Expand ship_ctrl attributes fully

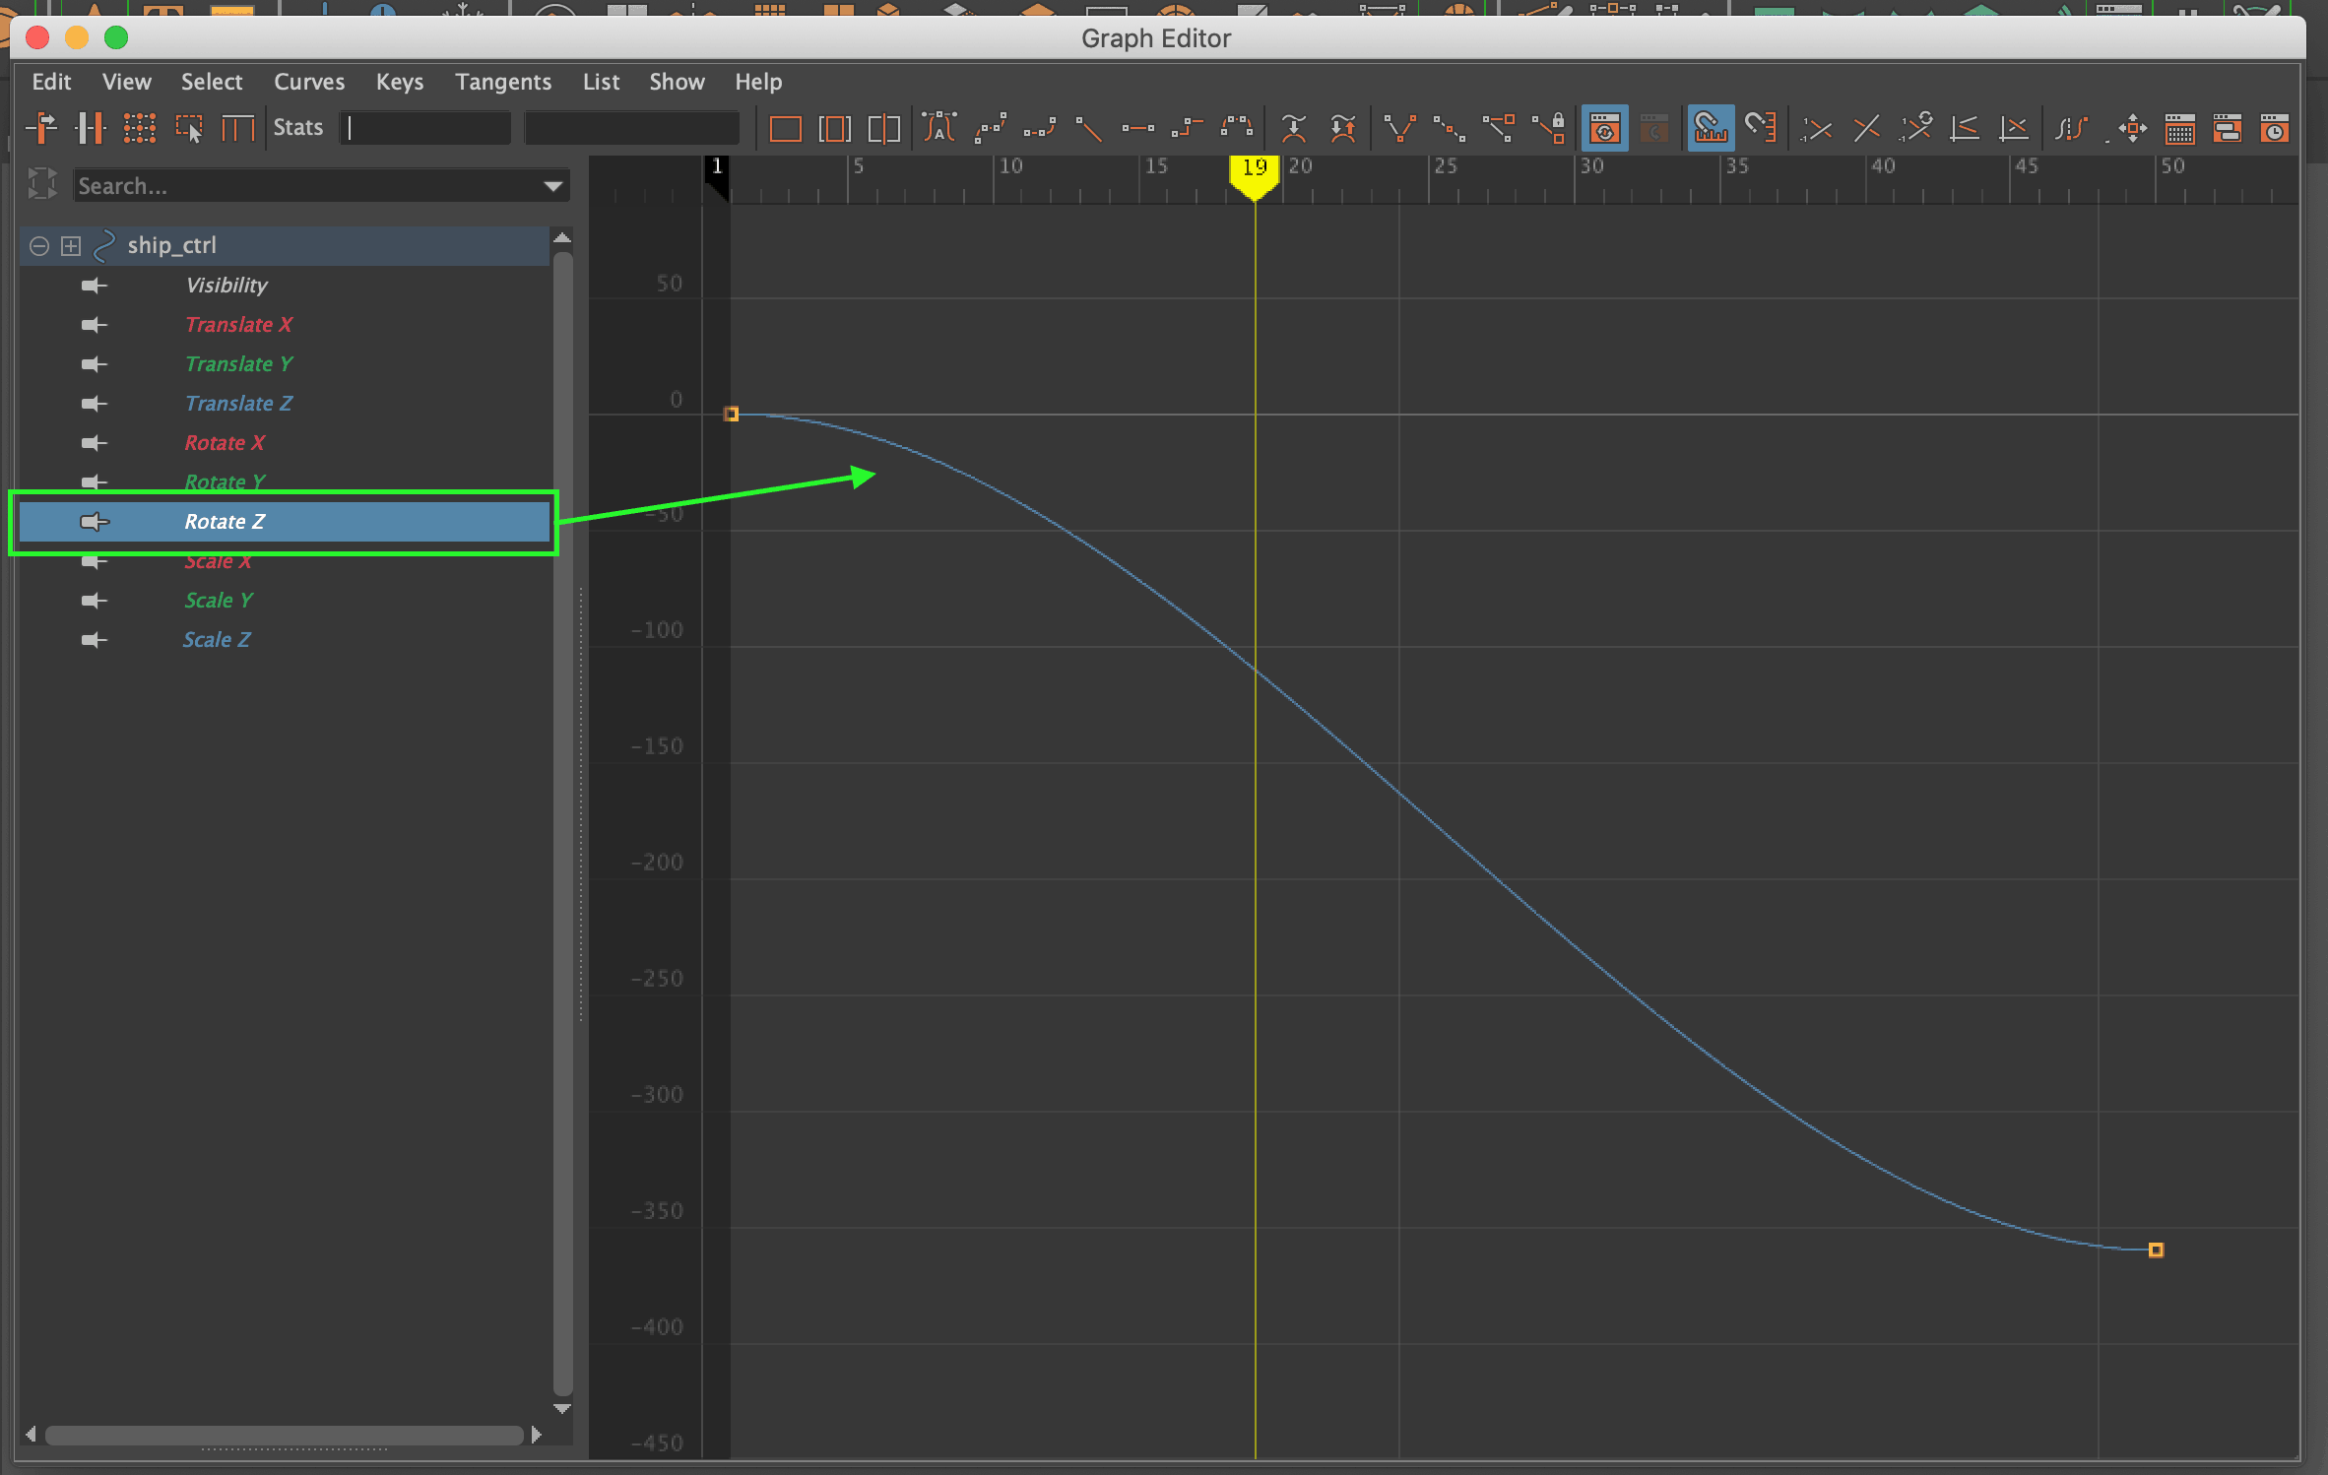71,245
